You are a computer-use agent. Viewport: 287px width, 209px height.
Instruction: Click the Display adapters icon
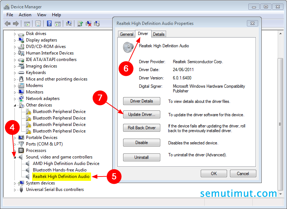click(x=21, y=40)
